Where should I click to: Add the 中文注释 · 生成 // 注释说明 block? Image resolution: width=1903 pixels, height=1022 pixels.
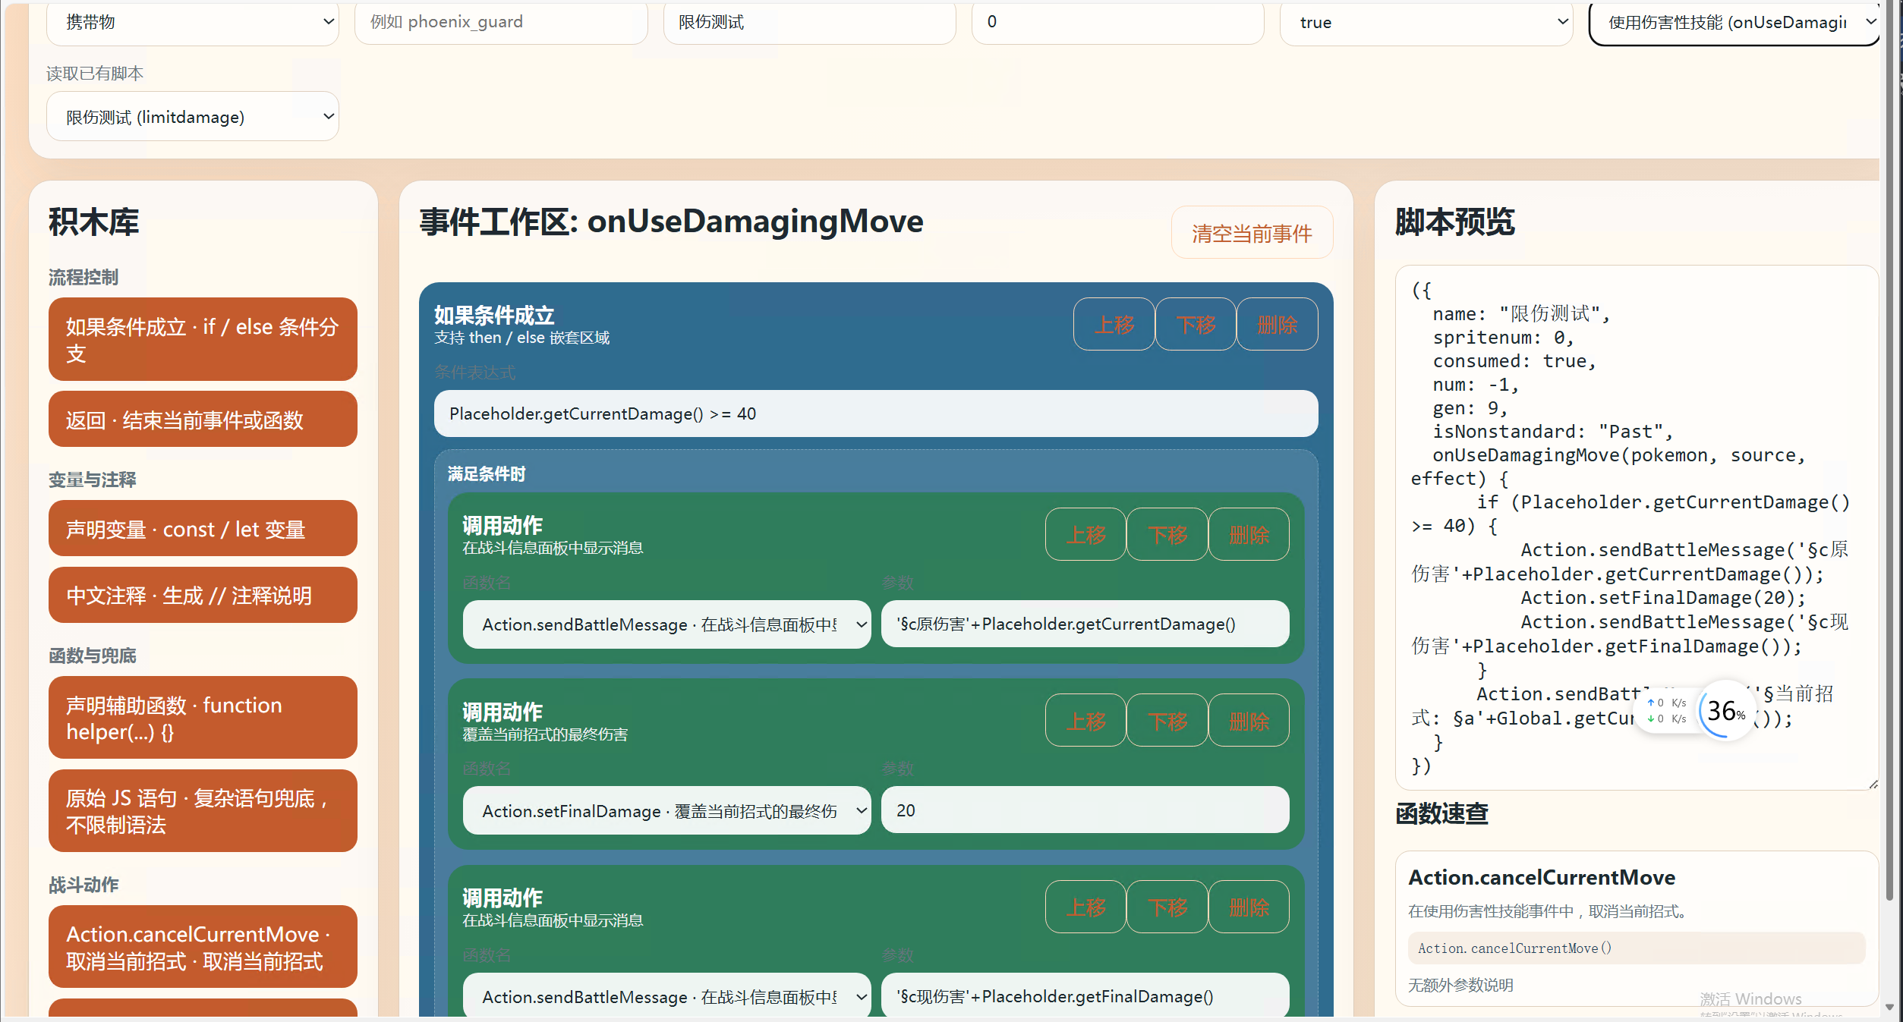tap(203, 596)
